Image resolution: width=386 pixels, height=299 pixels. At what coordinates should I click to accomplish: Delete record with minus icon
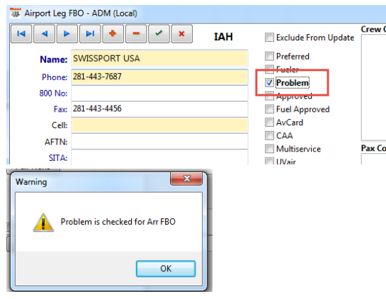point(136,34)
